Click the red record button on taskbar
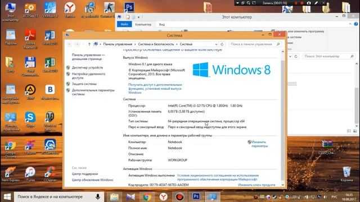The height and width of the screenshot is (202, 360). [x=180, y=196]
